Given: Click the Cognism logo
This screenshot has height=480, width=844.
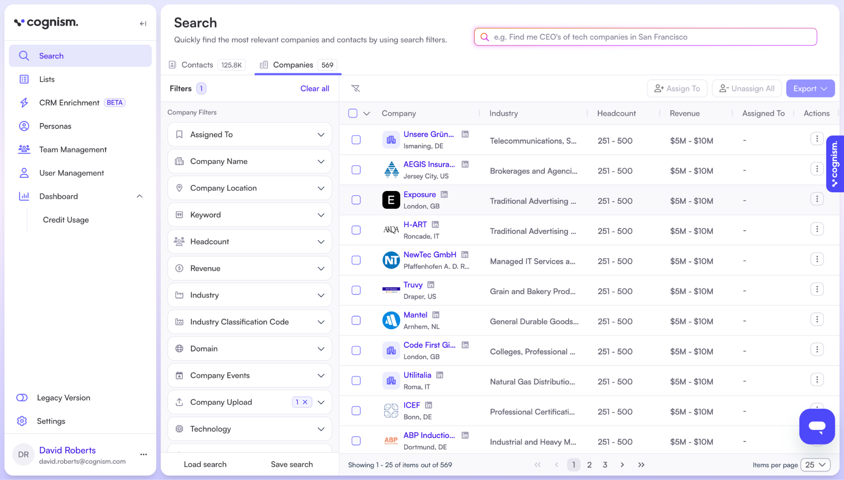Looking at the screenshot, I should [46, 23].
